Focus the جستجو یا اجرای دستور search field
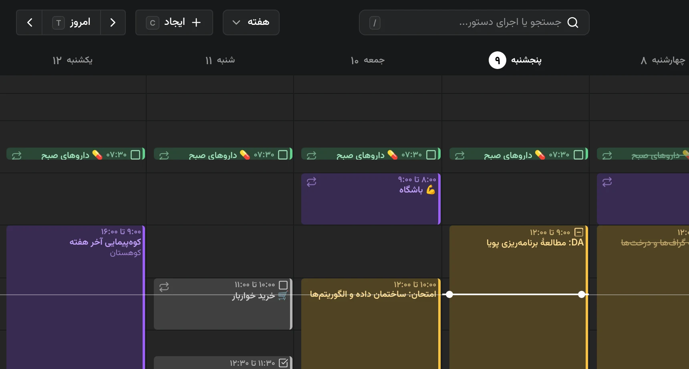This screenshot has width=689, height=369. click(474, 22)
